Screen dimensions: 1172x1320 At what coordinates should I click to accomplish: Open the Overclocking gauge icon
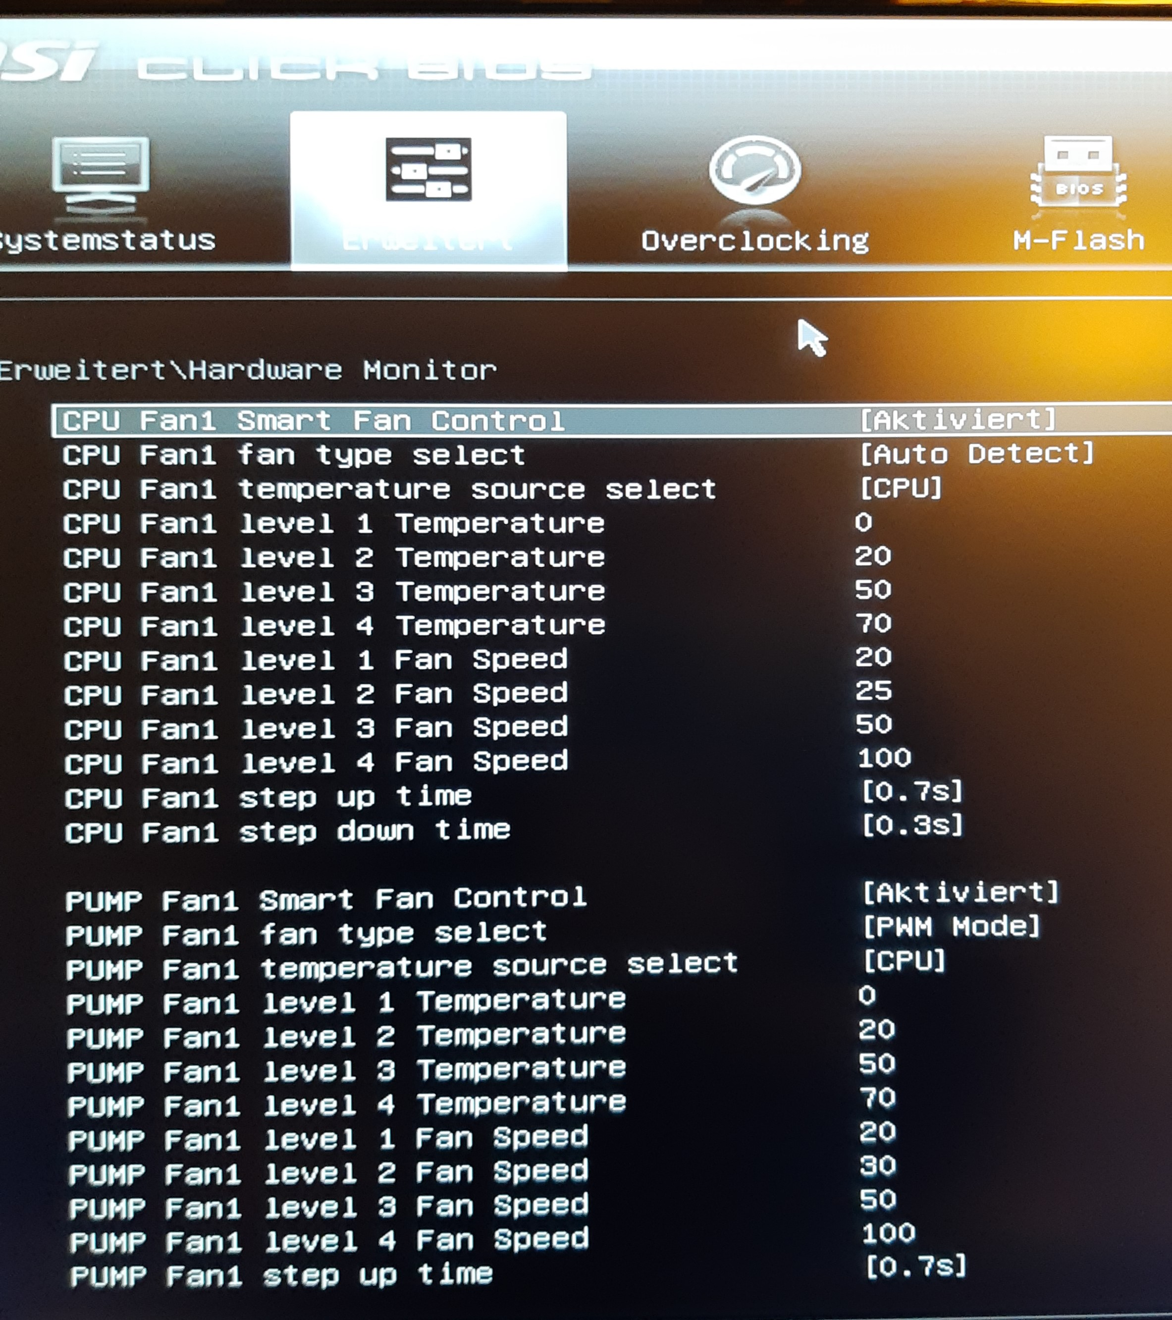[754, 170]
